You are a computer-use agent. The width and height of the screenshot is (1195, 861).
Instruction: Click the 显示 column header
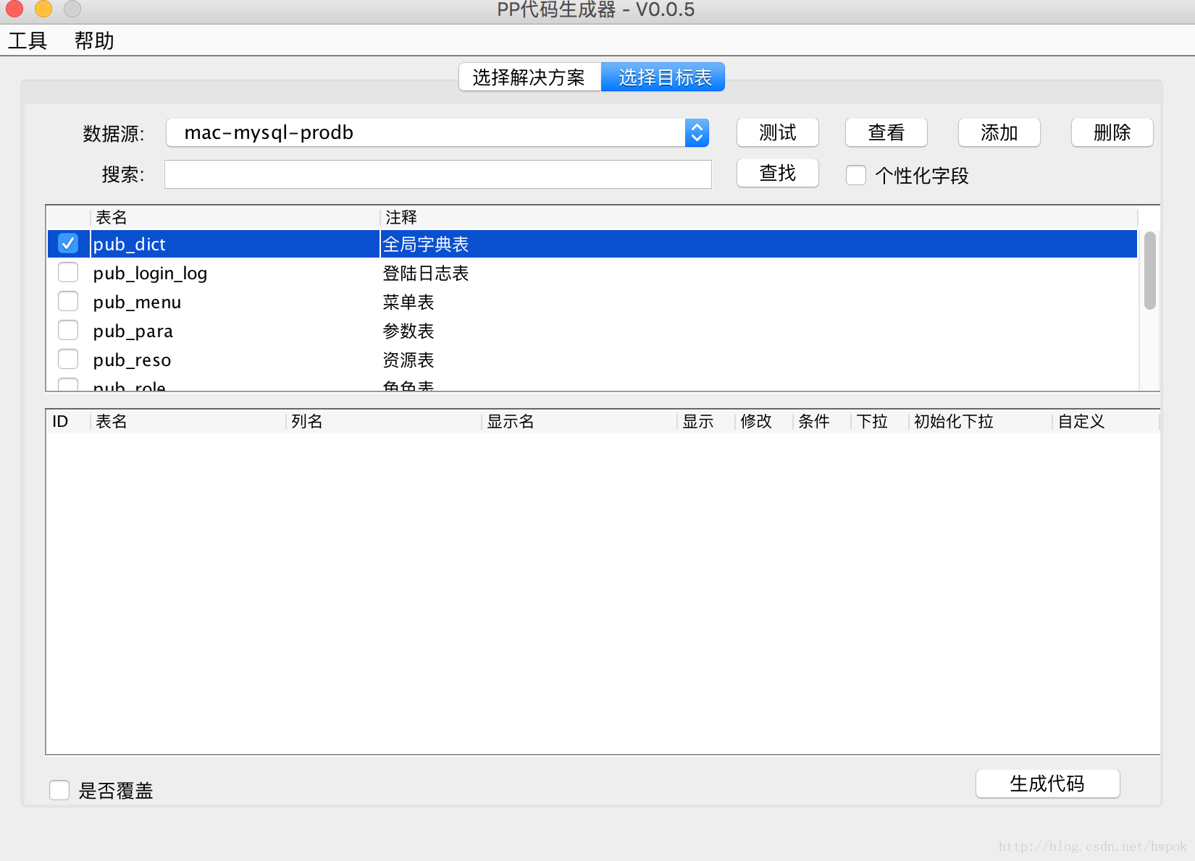point(706,421)
